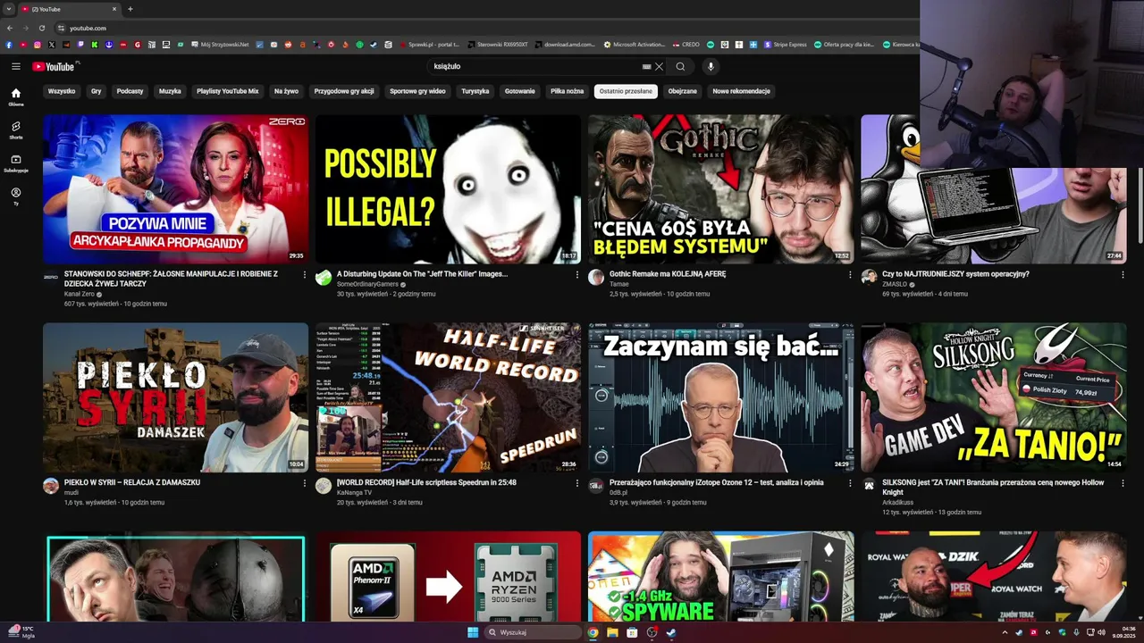
Task: Open ZMASLO channel avatar
Action: point(869,278)
